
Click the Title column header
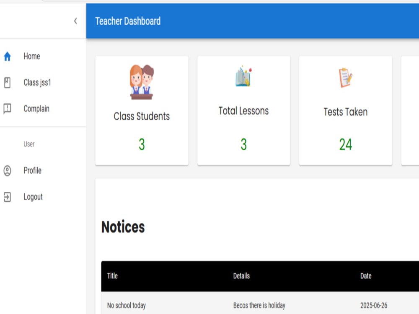[x=112, y=276]
